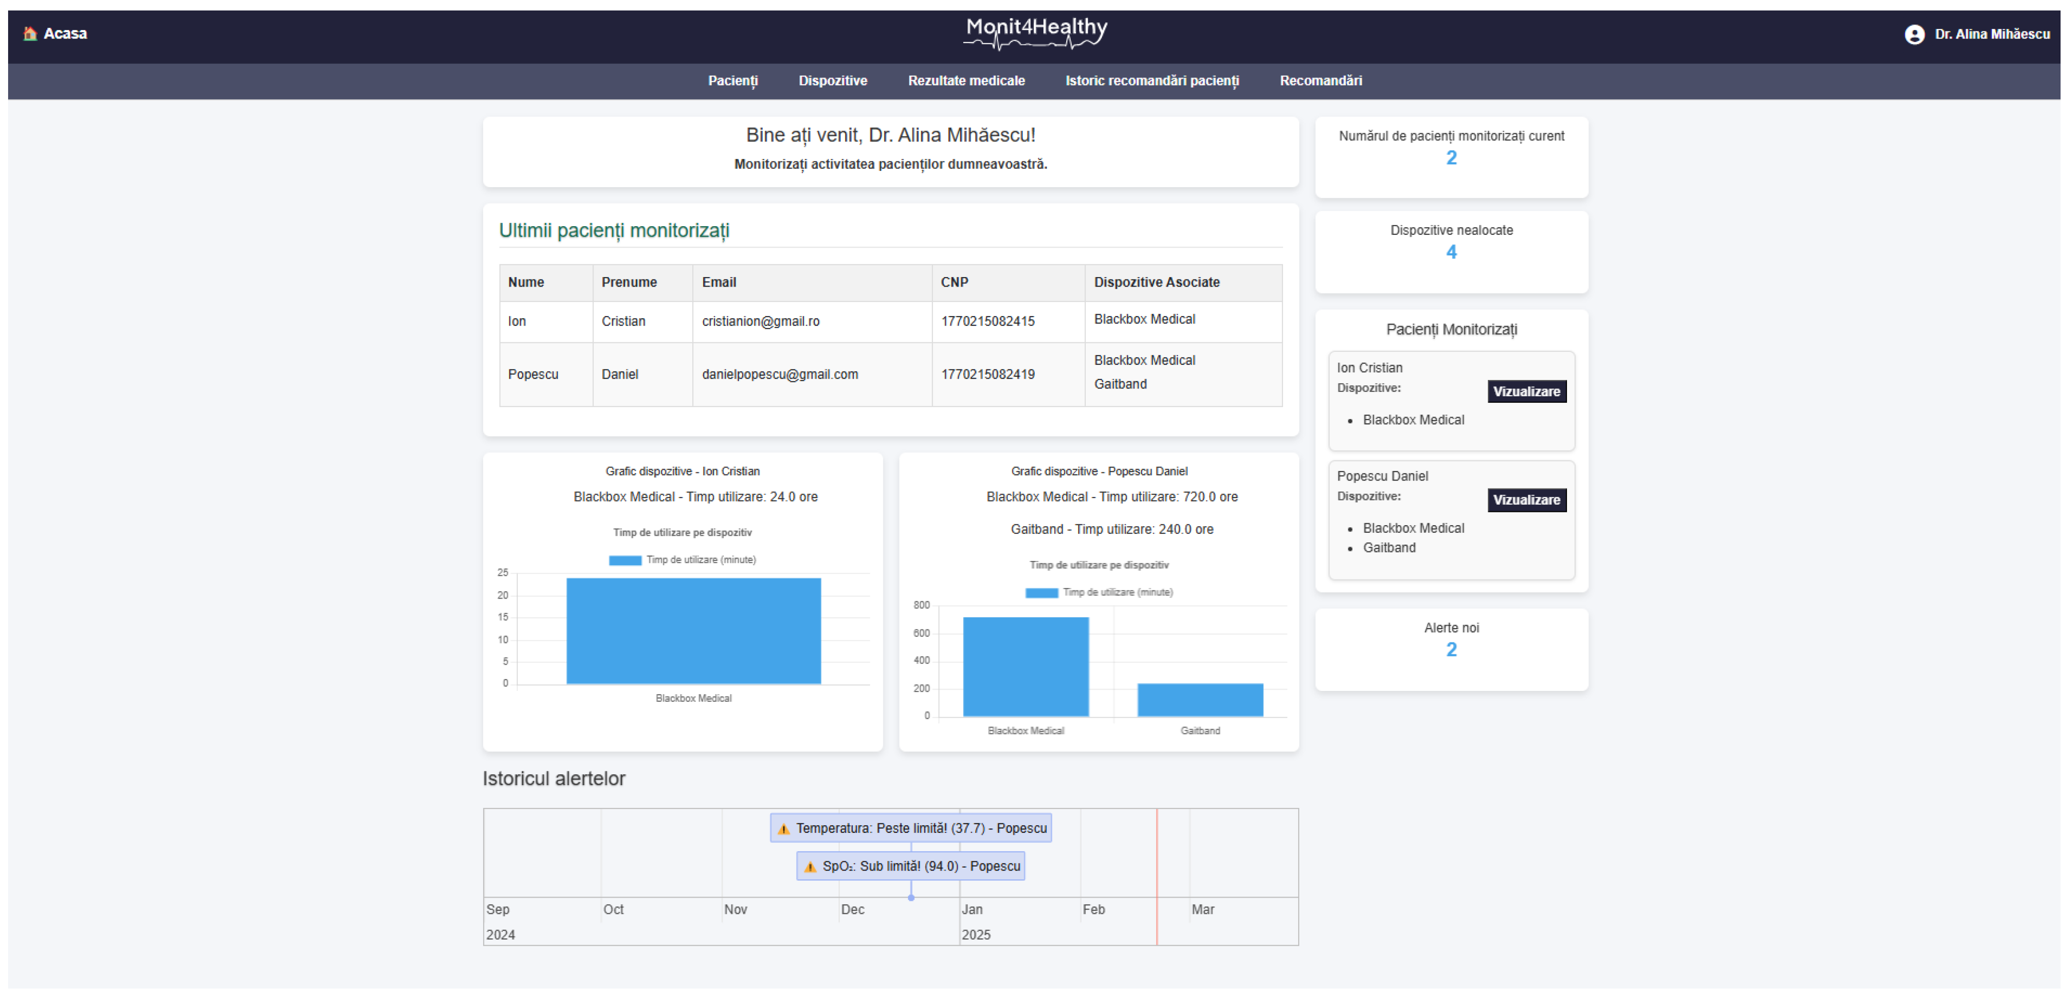Image resolution: width=2072 pixels, height=999 pixels.
Task: Select the Temperatura alert on timeline
Action: 921,829
